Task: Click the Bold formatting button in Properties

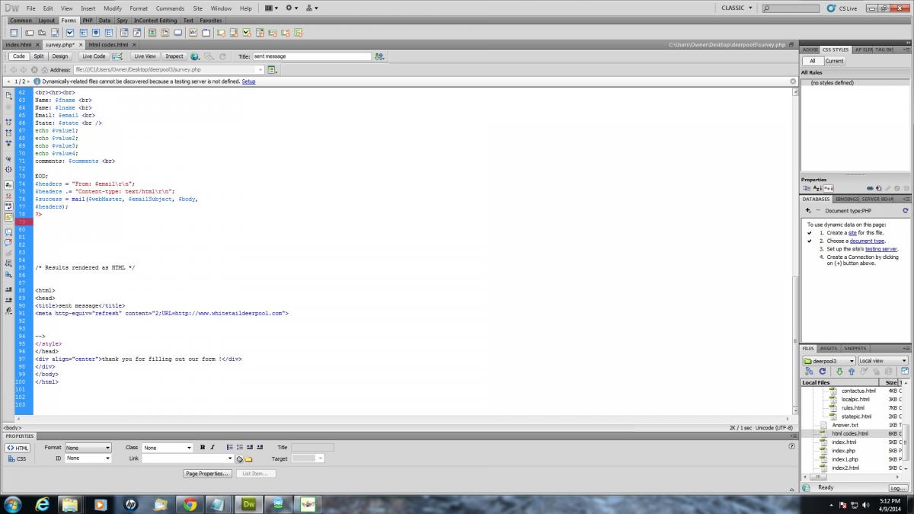Action: [x=203, y=448]
